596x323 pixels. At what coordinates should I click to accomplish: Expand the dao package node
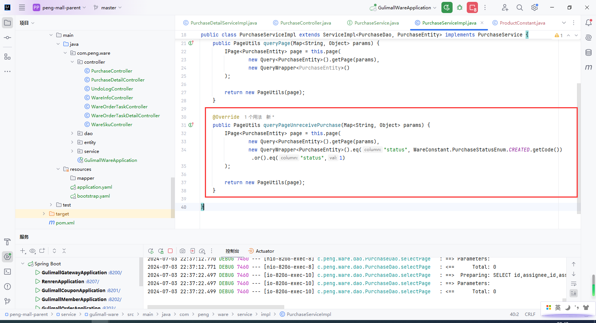(72, 133)
